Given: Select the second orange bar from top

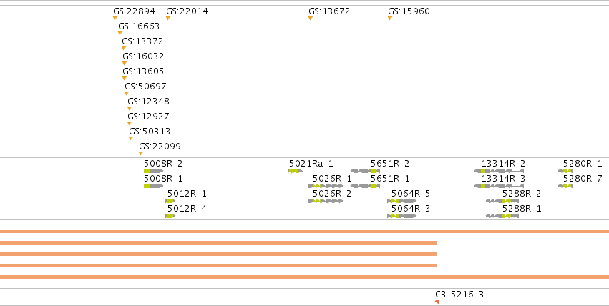Looking at the screenshot, I should [219, 243].
